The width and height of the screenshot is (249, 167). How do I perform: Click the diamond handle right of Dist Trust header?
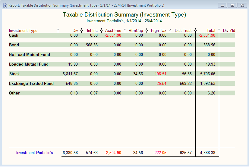[x=195, y=30]
